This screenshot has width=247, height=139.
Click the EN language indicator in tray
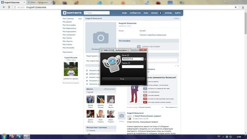(219, 136)
